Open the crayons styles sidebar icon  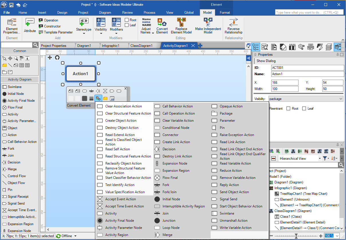click(292, 47)
